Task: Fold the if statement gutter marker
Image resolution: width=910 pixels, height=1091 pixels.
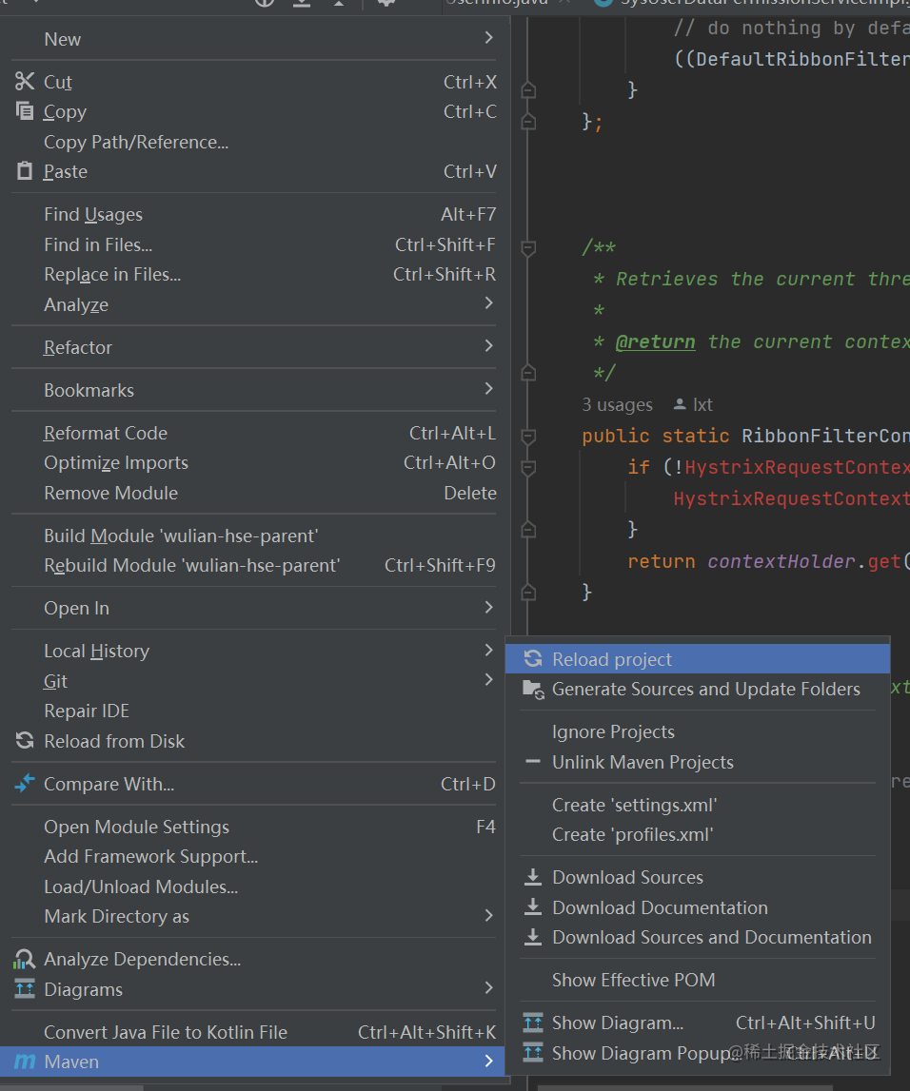Action: pyautogui.click(x=528, y=468)
